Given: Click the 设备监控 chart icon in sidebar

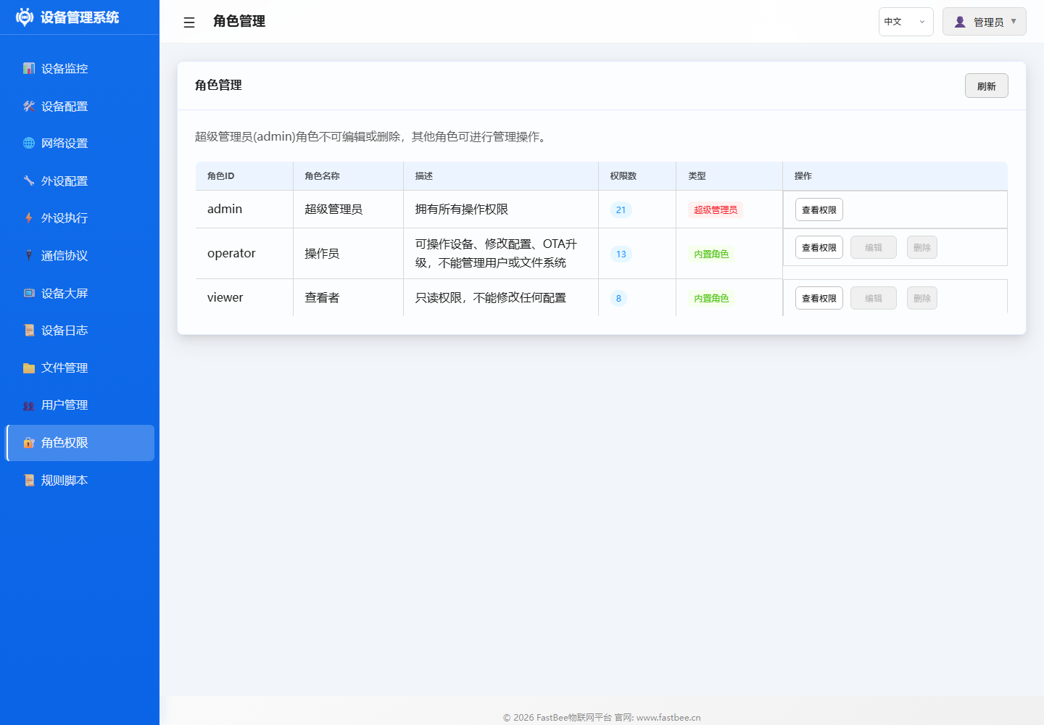Looking at the screenshot, I should click(29, 68).
